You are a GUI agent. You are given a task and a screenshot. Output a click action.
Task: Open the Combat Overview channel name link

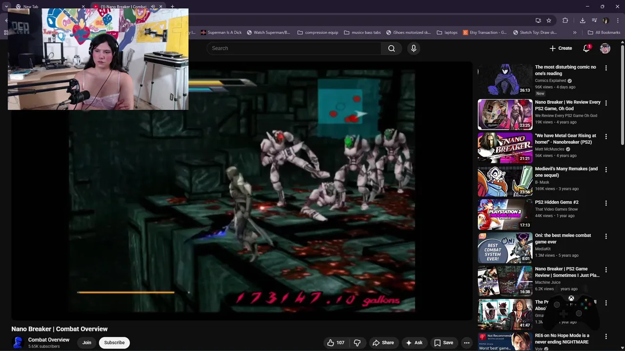49,340
